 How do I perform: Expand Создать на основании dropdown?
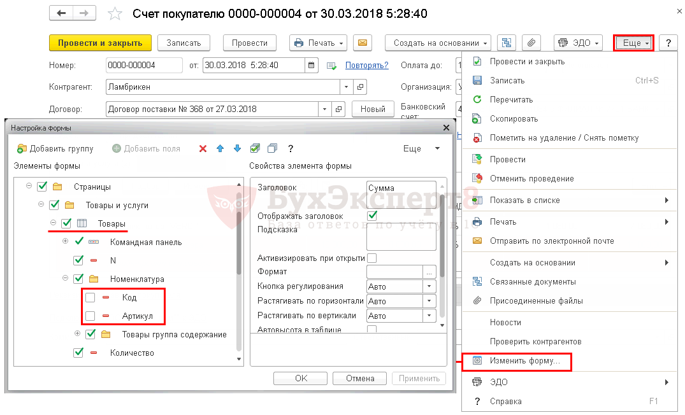coord(438,43)
